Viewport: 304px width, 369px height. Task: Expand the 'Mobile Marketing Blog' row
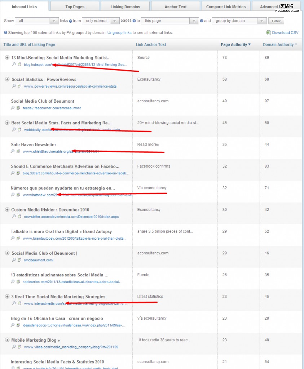coord(7,340)
